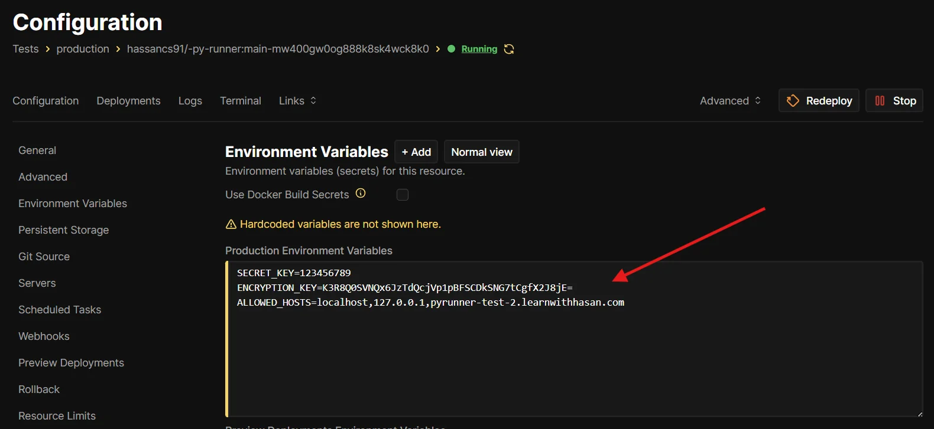Click the Stop button's pause icon

[x=880, y=101]
